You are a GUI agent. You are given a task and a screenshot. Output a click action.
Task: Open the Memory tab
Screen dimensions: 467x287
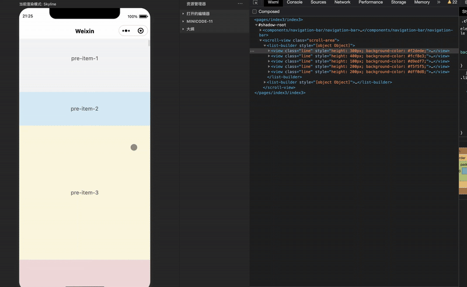tap(421, 2)
